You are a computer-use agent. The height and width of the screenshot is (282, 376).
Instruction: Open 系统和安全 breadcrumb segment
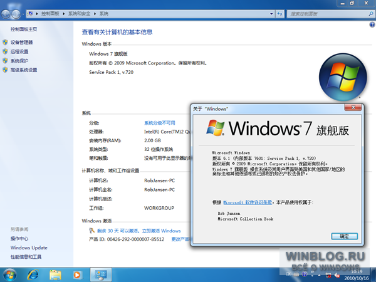pos(80,14)
